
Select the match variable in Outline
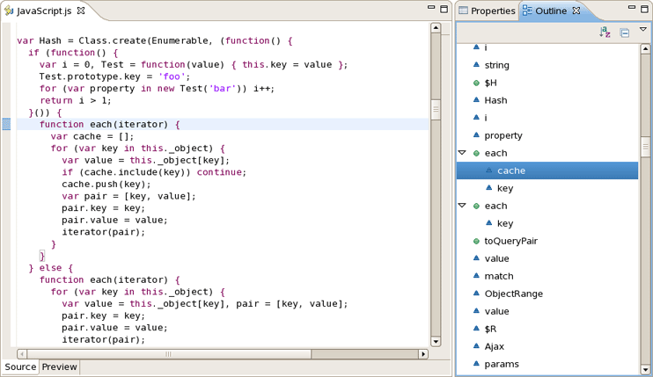[498, 276]
